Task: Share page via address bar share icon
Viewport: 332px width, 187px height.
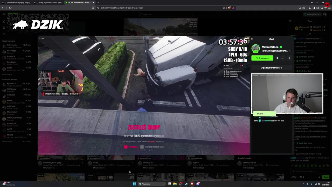Action: 224,8
